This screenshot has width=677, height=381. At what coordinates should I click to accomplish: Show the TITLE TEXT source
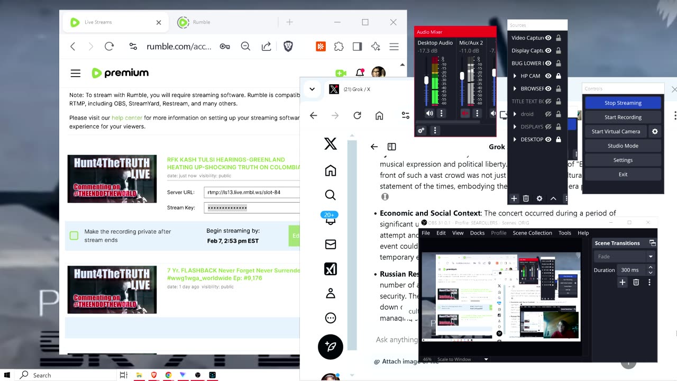[x=548, y=101]
